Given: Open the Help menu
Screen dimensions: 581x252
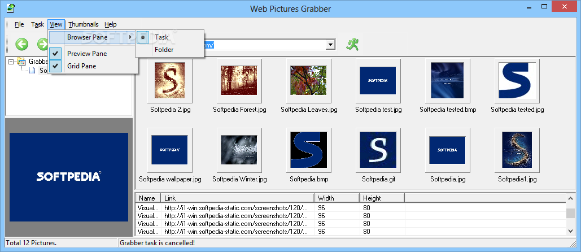Looking at the screenshot, I should pyautogui.click(x=111, y=24).
